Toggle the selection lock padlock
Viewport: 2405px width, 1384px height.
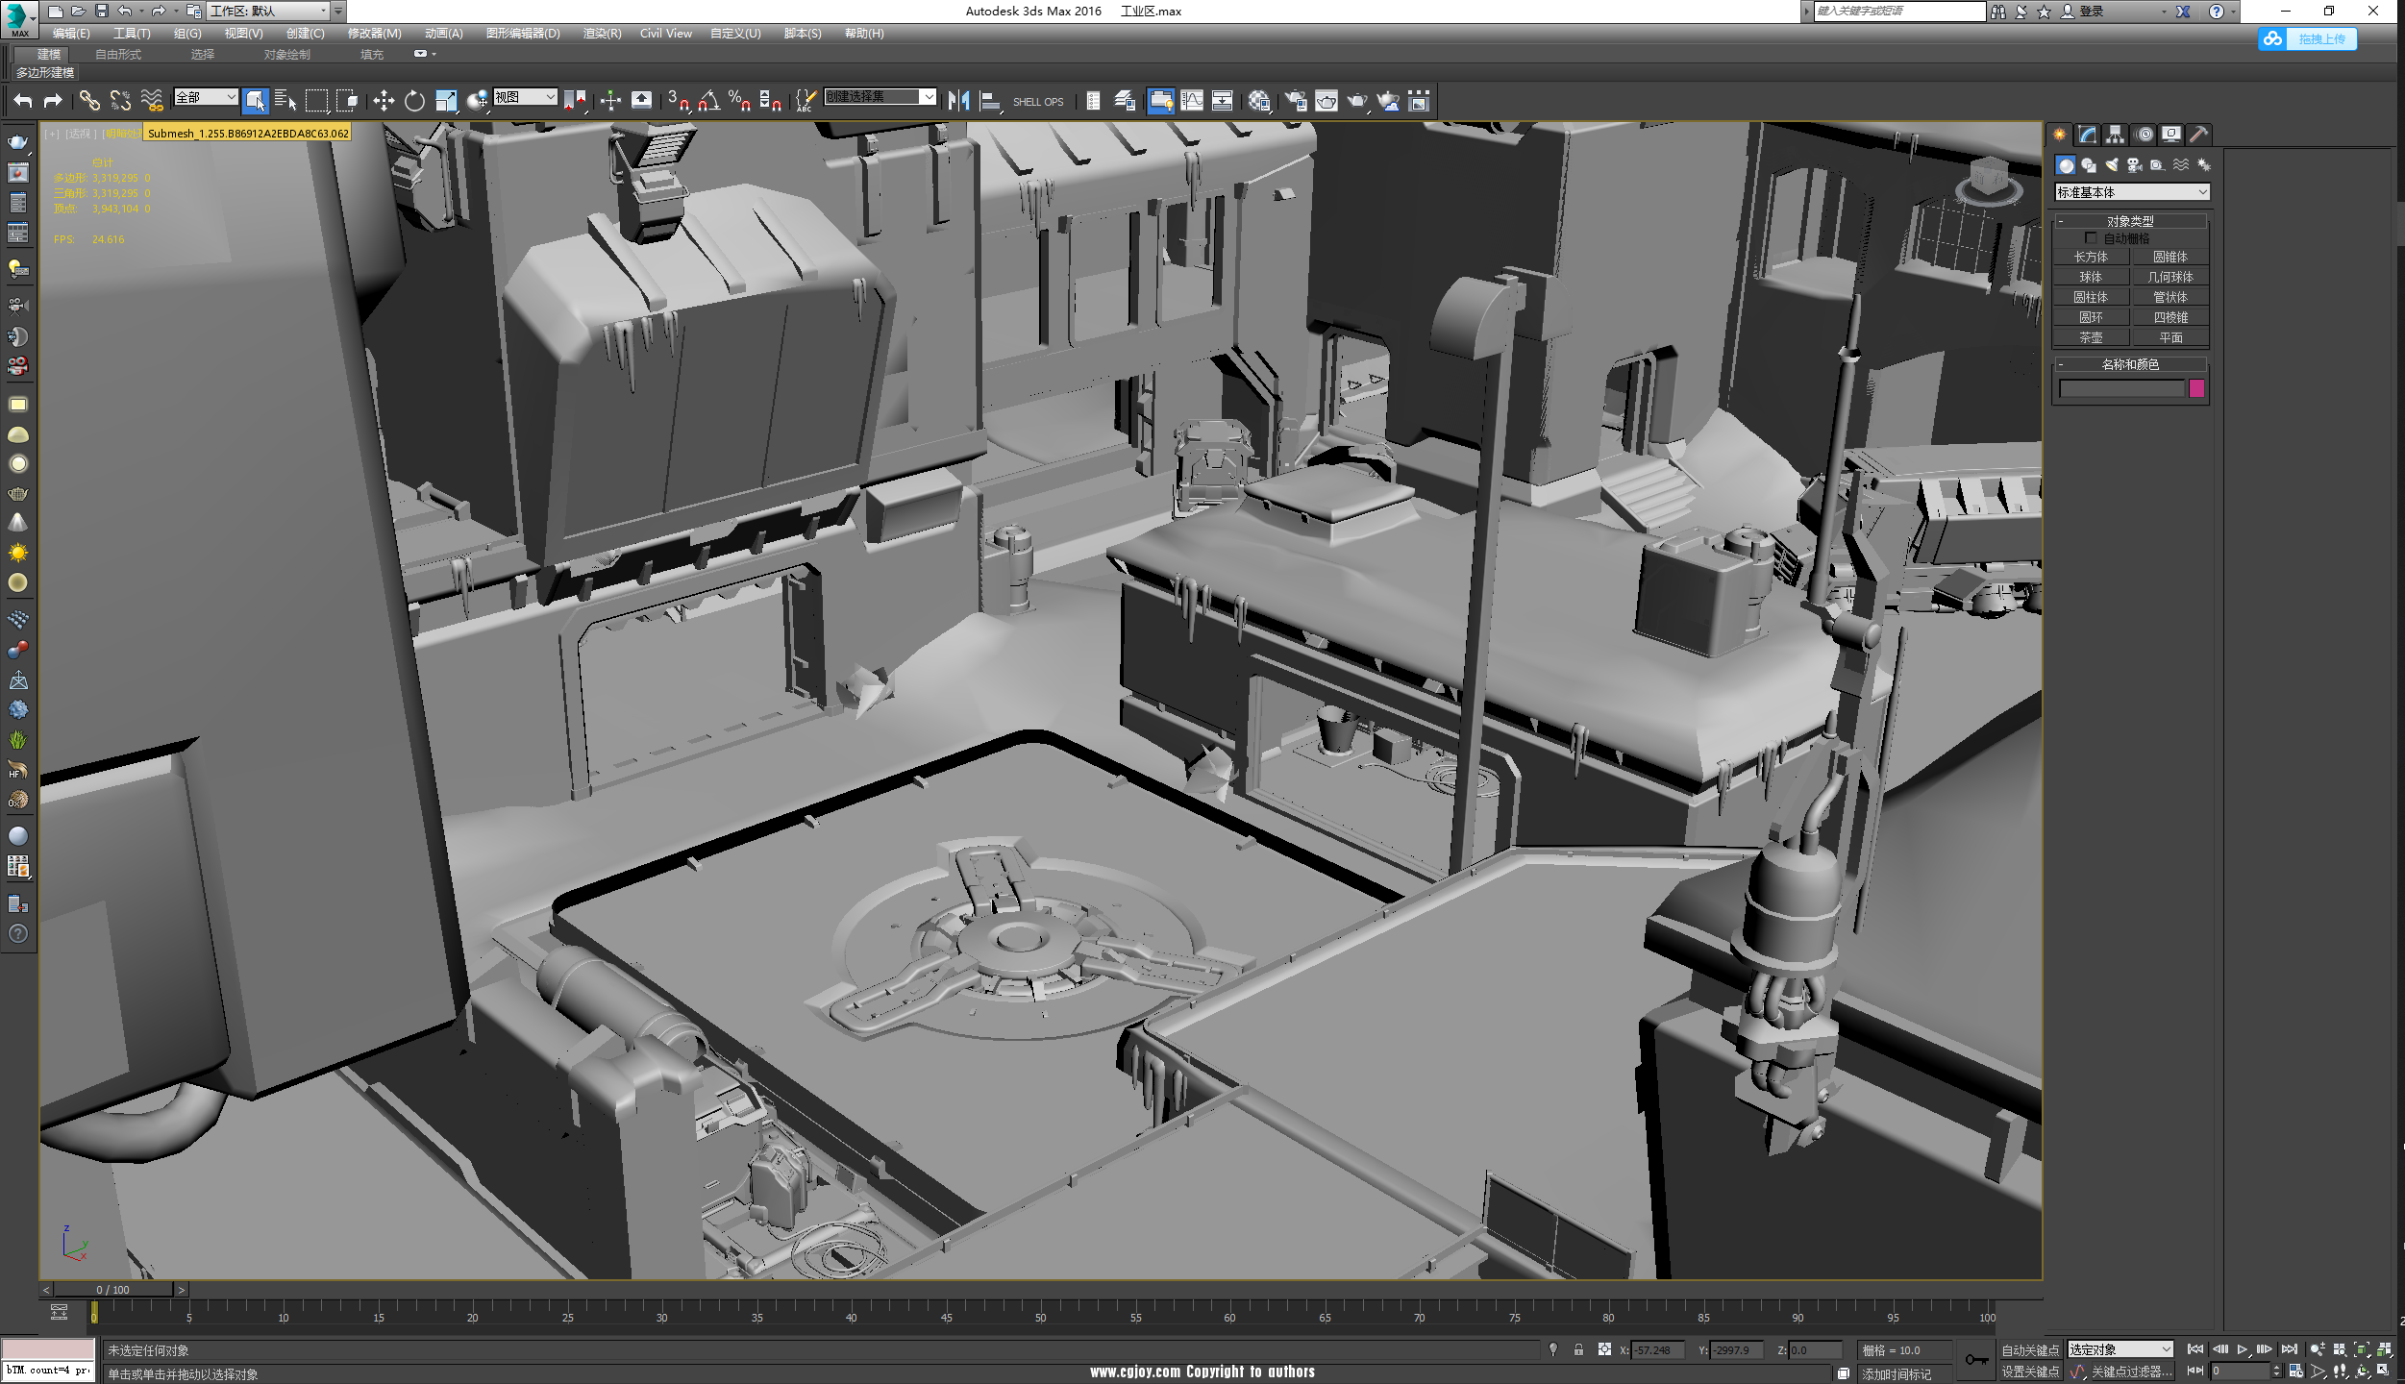(x=1578, y=1350)
